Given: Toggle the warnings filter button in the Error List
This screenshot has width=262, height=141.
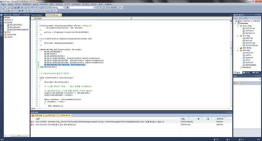Looking at the screenshot, I should [x=50, y=115].
